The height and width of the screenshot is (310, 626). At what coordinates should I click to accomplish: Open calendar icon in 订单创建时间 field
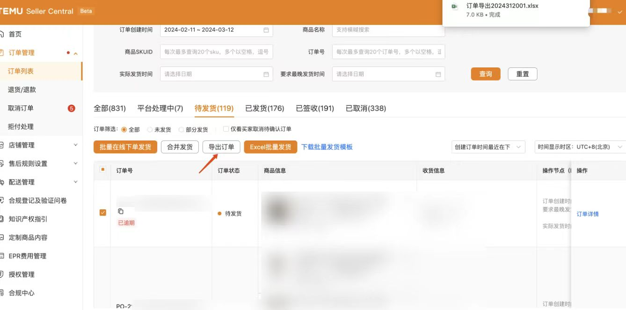click(x=266, y=30)
